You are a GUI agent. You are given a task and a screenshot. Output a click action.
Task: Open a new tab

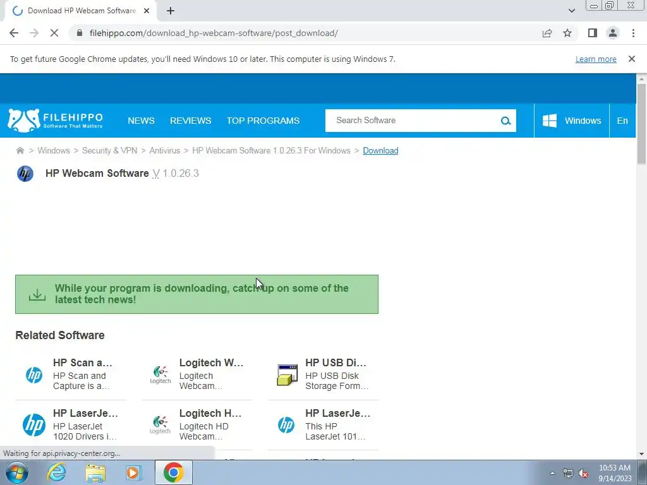tap(171, 11)
